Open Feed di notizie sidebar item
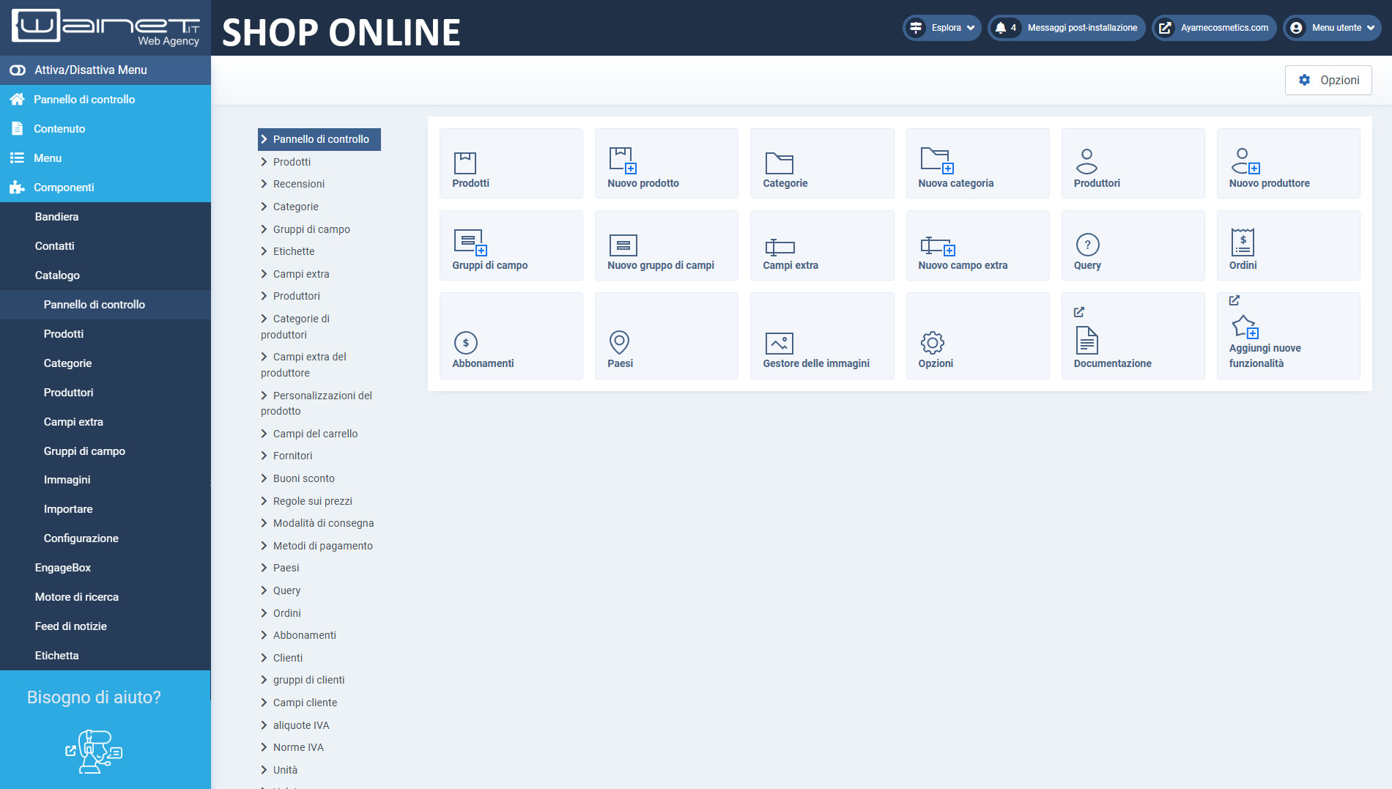 70,626
